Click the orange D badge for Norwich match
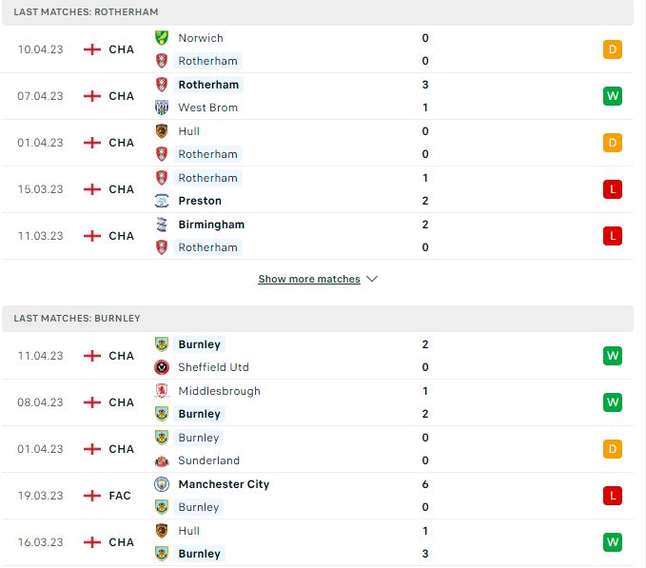The image size is (646, 568). click(612, 49)
